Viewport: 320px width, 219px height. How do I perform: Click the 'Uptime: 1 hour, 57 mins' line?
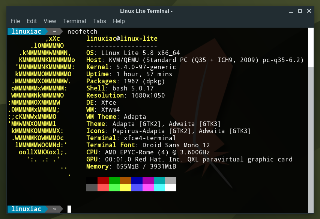click(x=129, y=74)
